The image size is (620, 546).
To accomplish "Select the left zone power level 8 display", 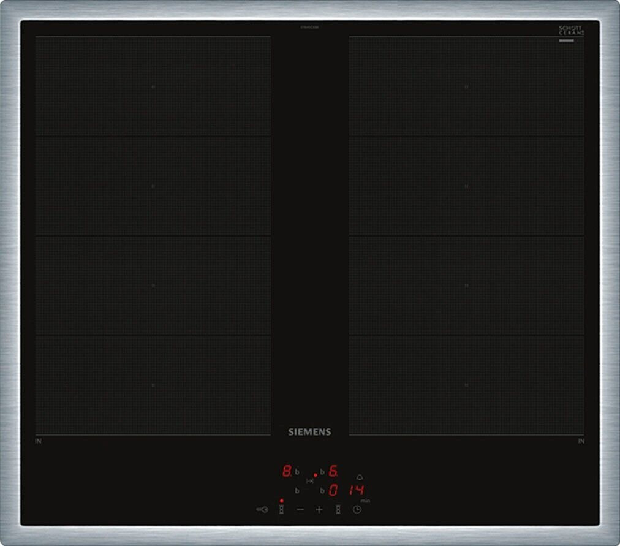I will click(286, 471).
